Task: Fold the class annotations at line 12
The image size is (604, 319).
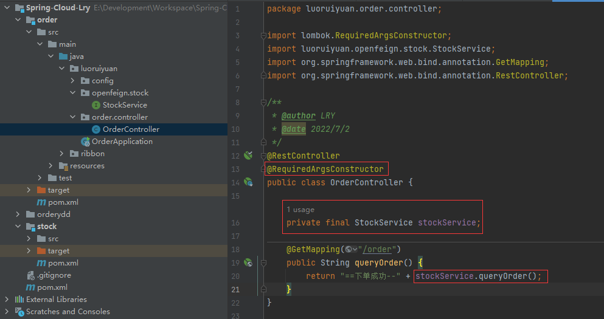Action: [263, 156]
